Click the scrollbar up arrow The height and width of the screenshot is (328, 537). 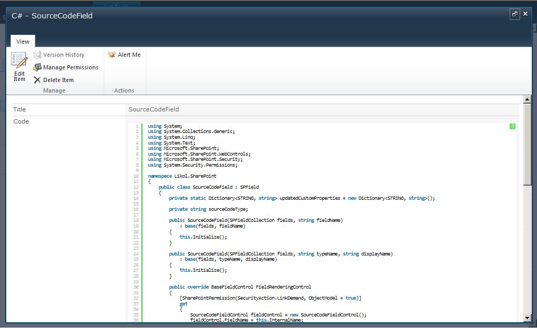[x=527, y=99]
